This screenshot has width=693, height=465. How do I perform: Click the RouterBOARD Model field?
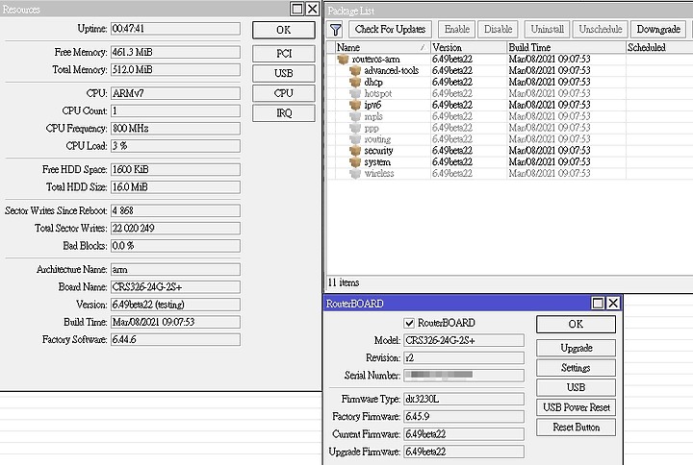click(x=464, y=341)
